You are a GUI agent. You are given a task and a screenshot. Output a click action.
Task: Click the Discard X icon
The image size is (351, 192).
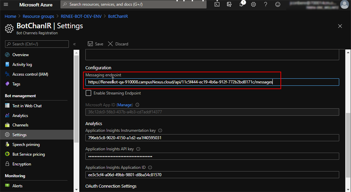[110, 44]
